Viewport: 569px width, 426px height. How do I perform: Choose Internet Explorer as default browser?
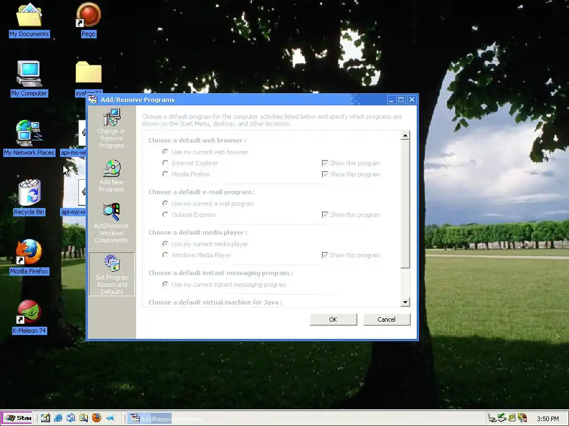(190, 163)
